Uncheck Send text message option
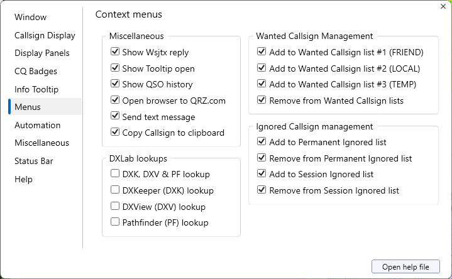Image resolution: width=452 pixels, height=279 pixels. 115,116
